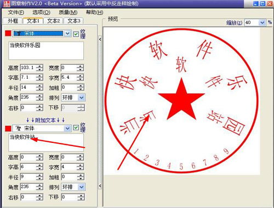Toggle the 纹理 checkbox beside the first font

pos(76,34)
